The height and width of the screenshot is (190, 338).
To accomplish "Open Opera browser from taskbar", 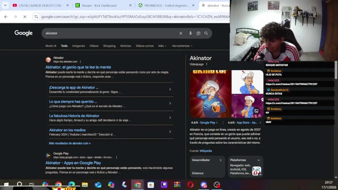I will (190, 184).
